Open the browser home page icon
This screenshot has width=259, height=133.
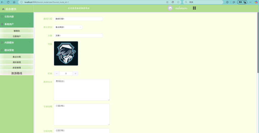pos(14,2)
